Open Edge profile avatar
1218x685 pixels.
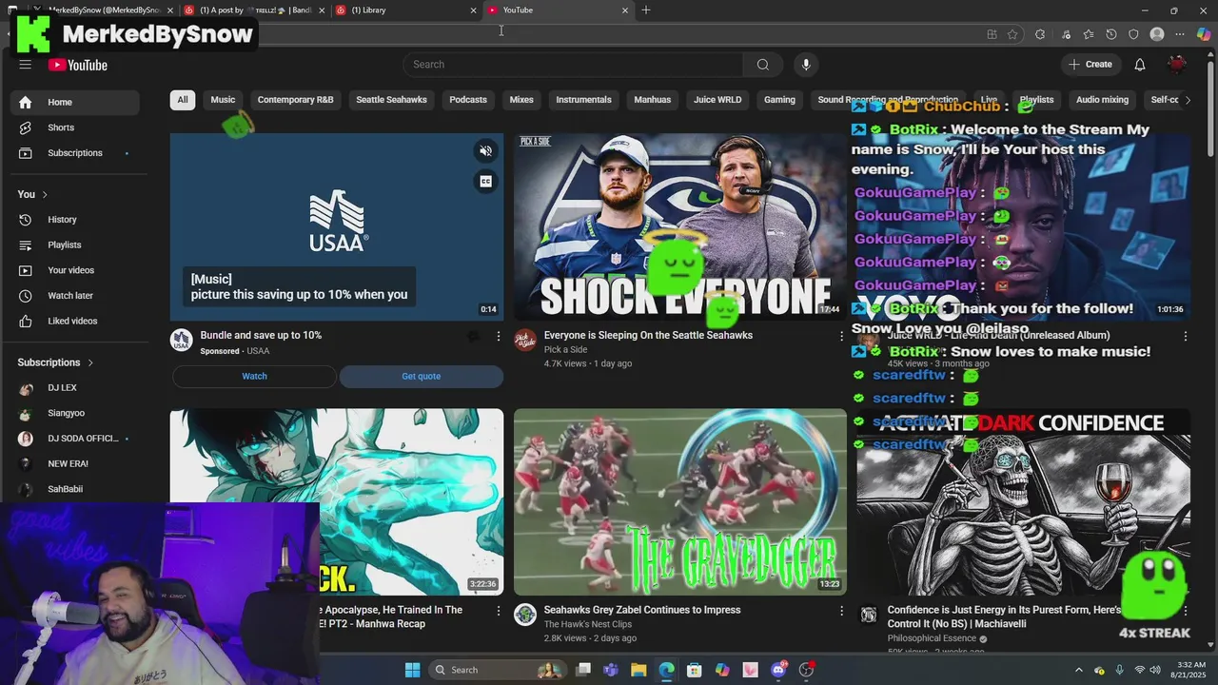[x=1157, y=34]
